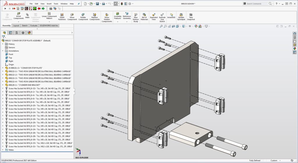
Task: Click the Save icon
Action: click(97, 3)
